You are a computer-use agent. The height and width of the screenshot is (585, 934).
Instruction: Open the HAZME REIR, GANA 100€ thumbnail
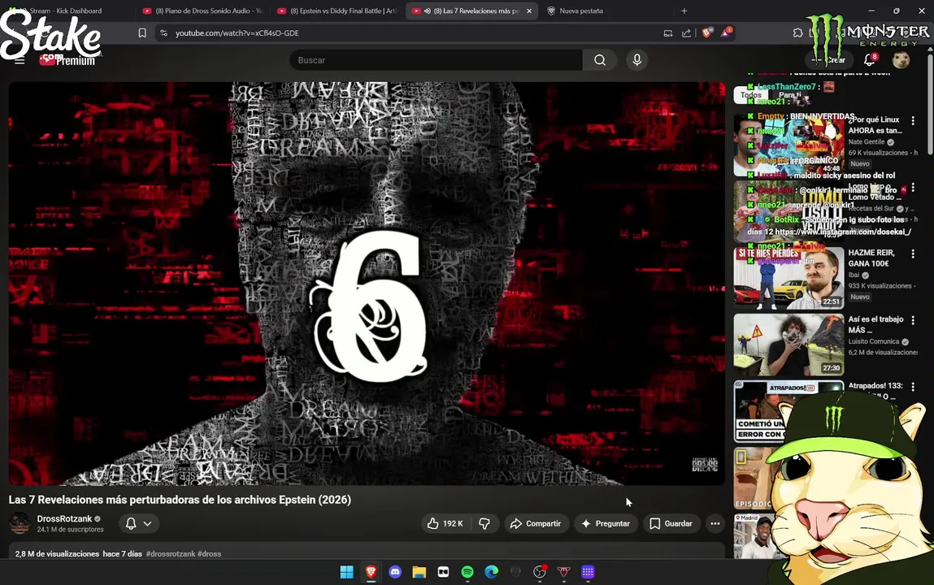pyautogui.click(x=788, y=279)
